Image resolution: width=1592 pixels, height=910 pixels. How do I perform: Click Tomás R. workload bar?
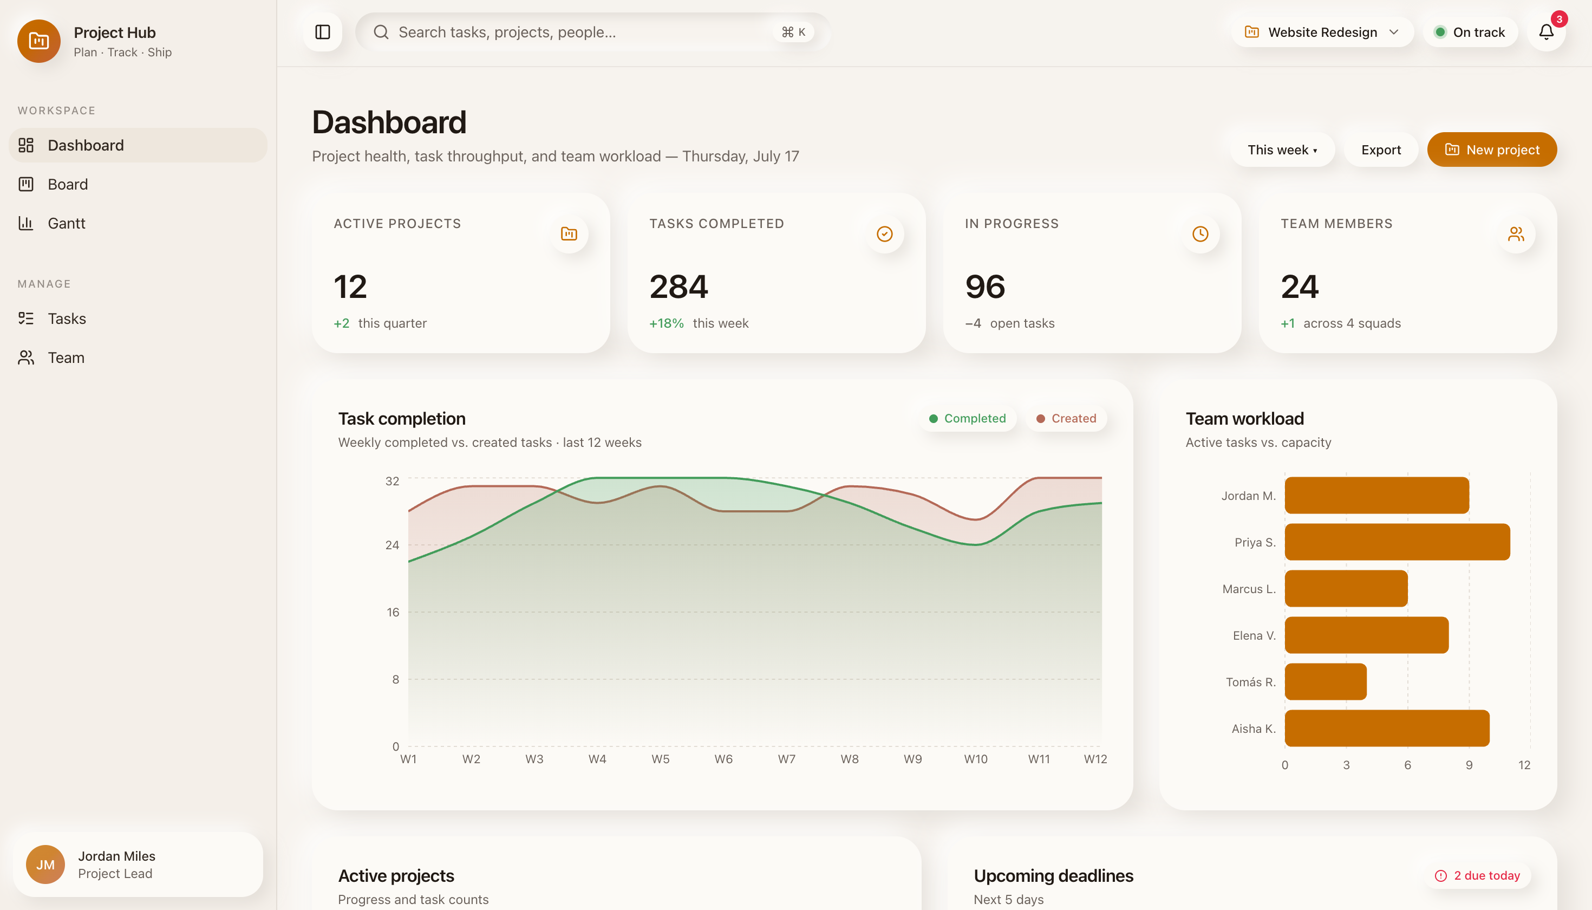click(x=1325, y=682)
